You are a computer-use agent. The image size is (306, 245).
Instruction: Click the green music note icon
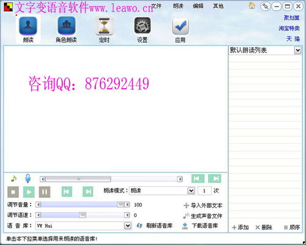13,179
